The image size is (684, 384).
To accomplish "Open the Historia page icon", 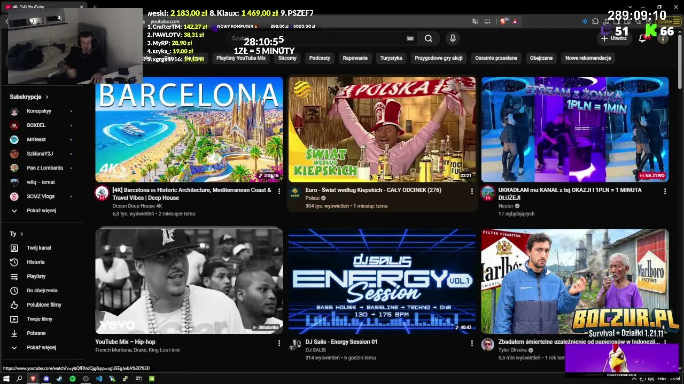I will coord(14,262).
